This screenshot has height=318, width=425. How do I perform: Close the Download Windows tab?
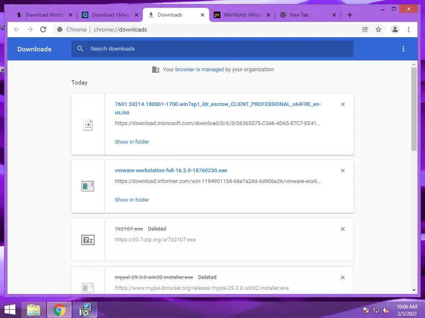(x=71, y=15)
